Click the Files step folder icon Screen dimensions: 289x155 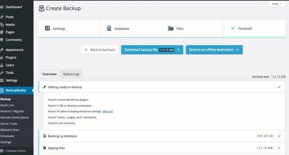coord(171,29)
